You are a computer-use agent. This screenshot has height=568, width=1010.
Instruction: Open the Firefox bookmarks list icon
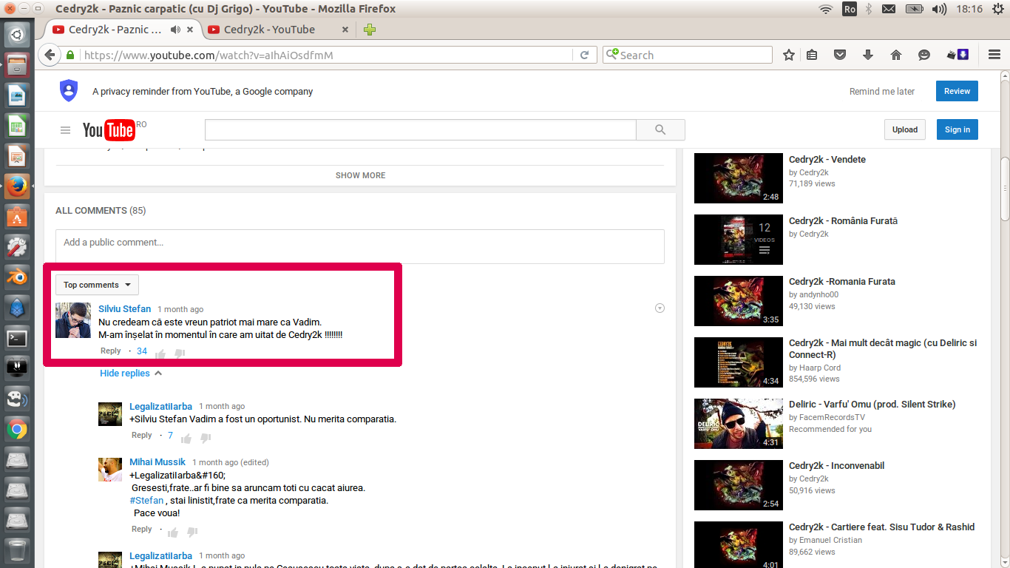pos(812,55)
